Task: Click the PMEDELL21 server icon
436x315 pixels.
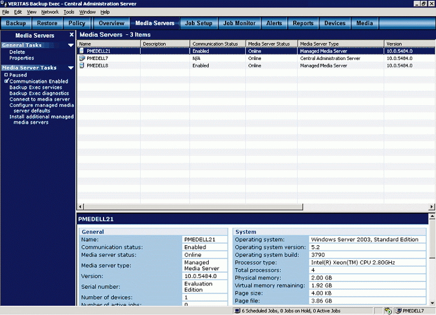Action: [82, 51]
